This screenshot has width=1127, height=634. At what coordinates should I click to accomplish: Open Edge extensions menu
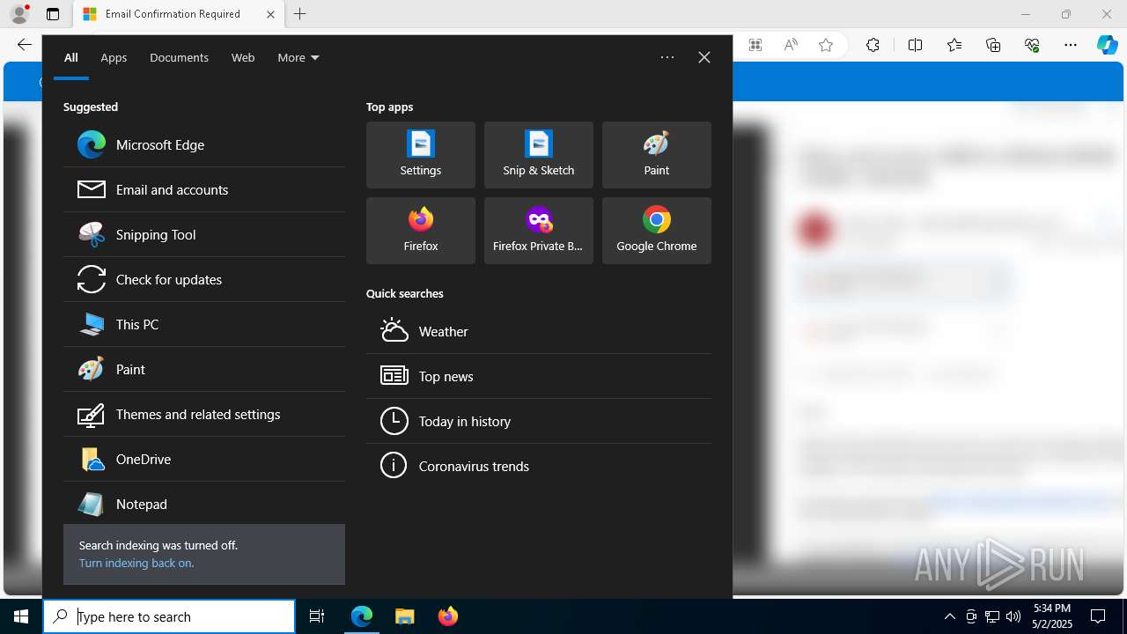coord(873,45)
